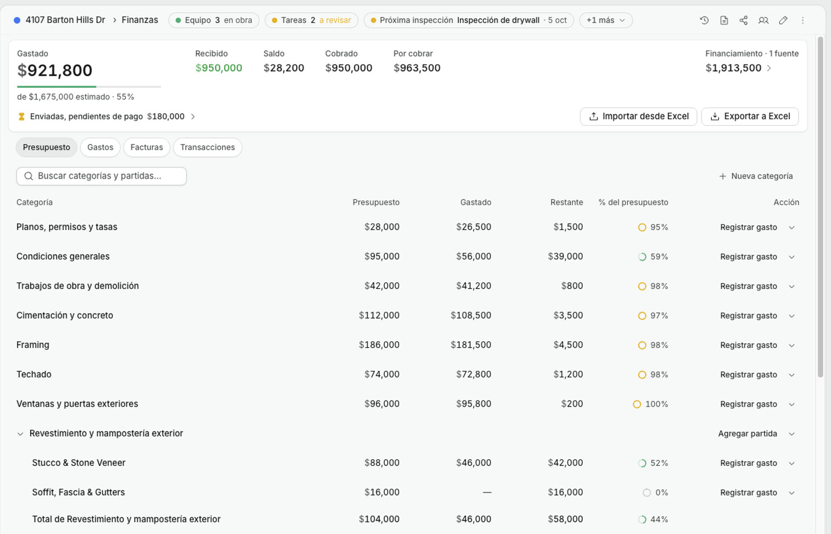Expand the '+1 más' status chip
Image resolution: width=831 pixels, height=534 pixels.
(606, 20)
